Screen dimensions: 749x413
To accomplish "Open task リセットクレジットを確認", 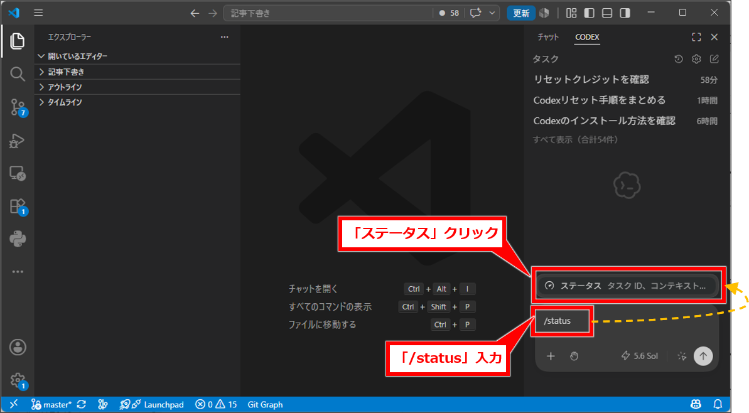I will (625, 80).
